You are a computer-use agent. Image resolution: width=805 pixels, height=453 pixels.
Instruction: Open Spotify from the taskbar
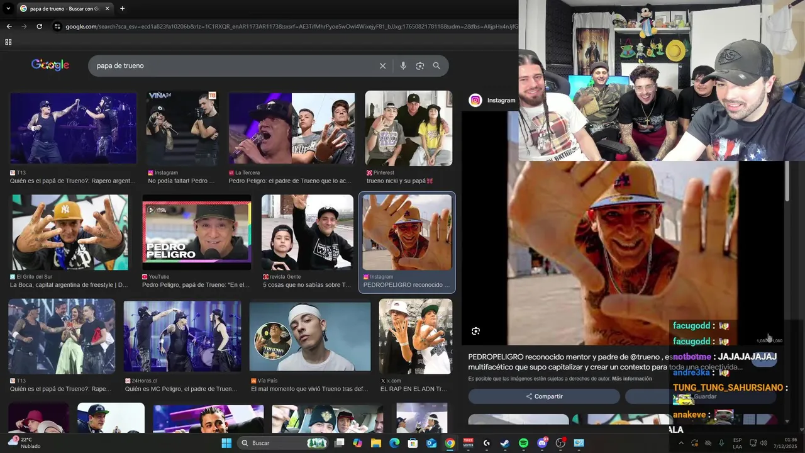coord(523,443)
